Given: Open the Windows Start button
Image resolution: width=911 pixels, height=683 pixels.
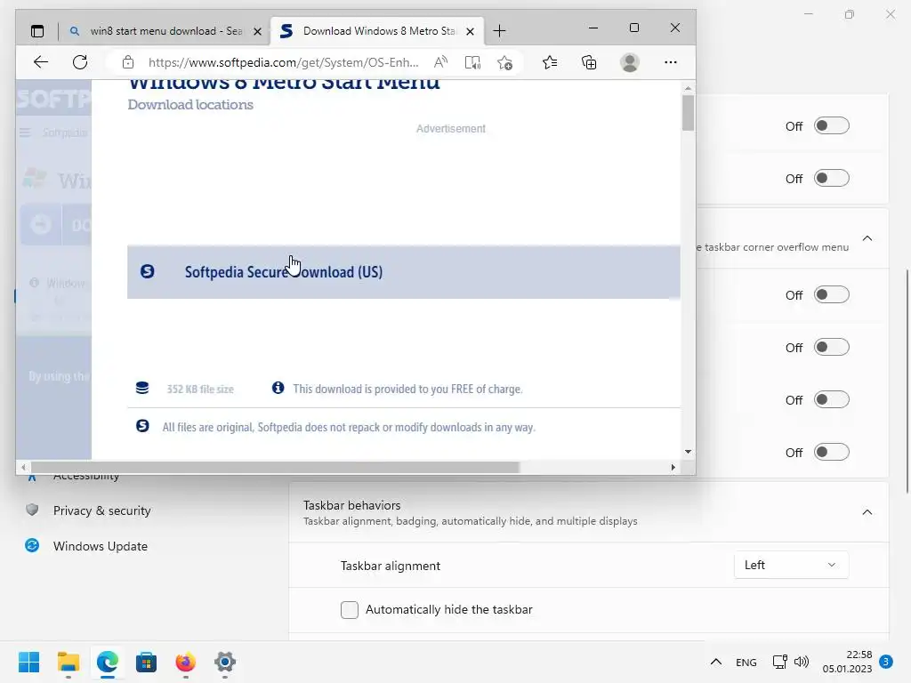Looking at the screenshot, I should coord(29,662).
